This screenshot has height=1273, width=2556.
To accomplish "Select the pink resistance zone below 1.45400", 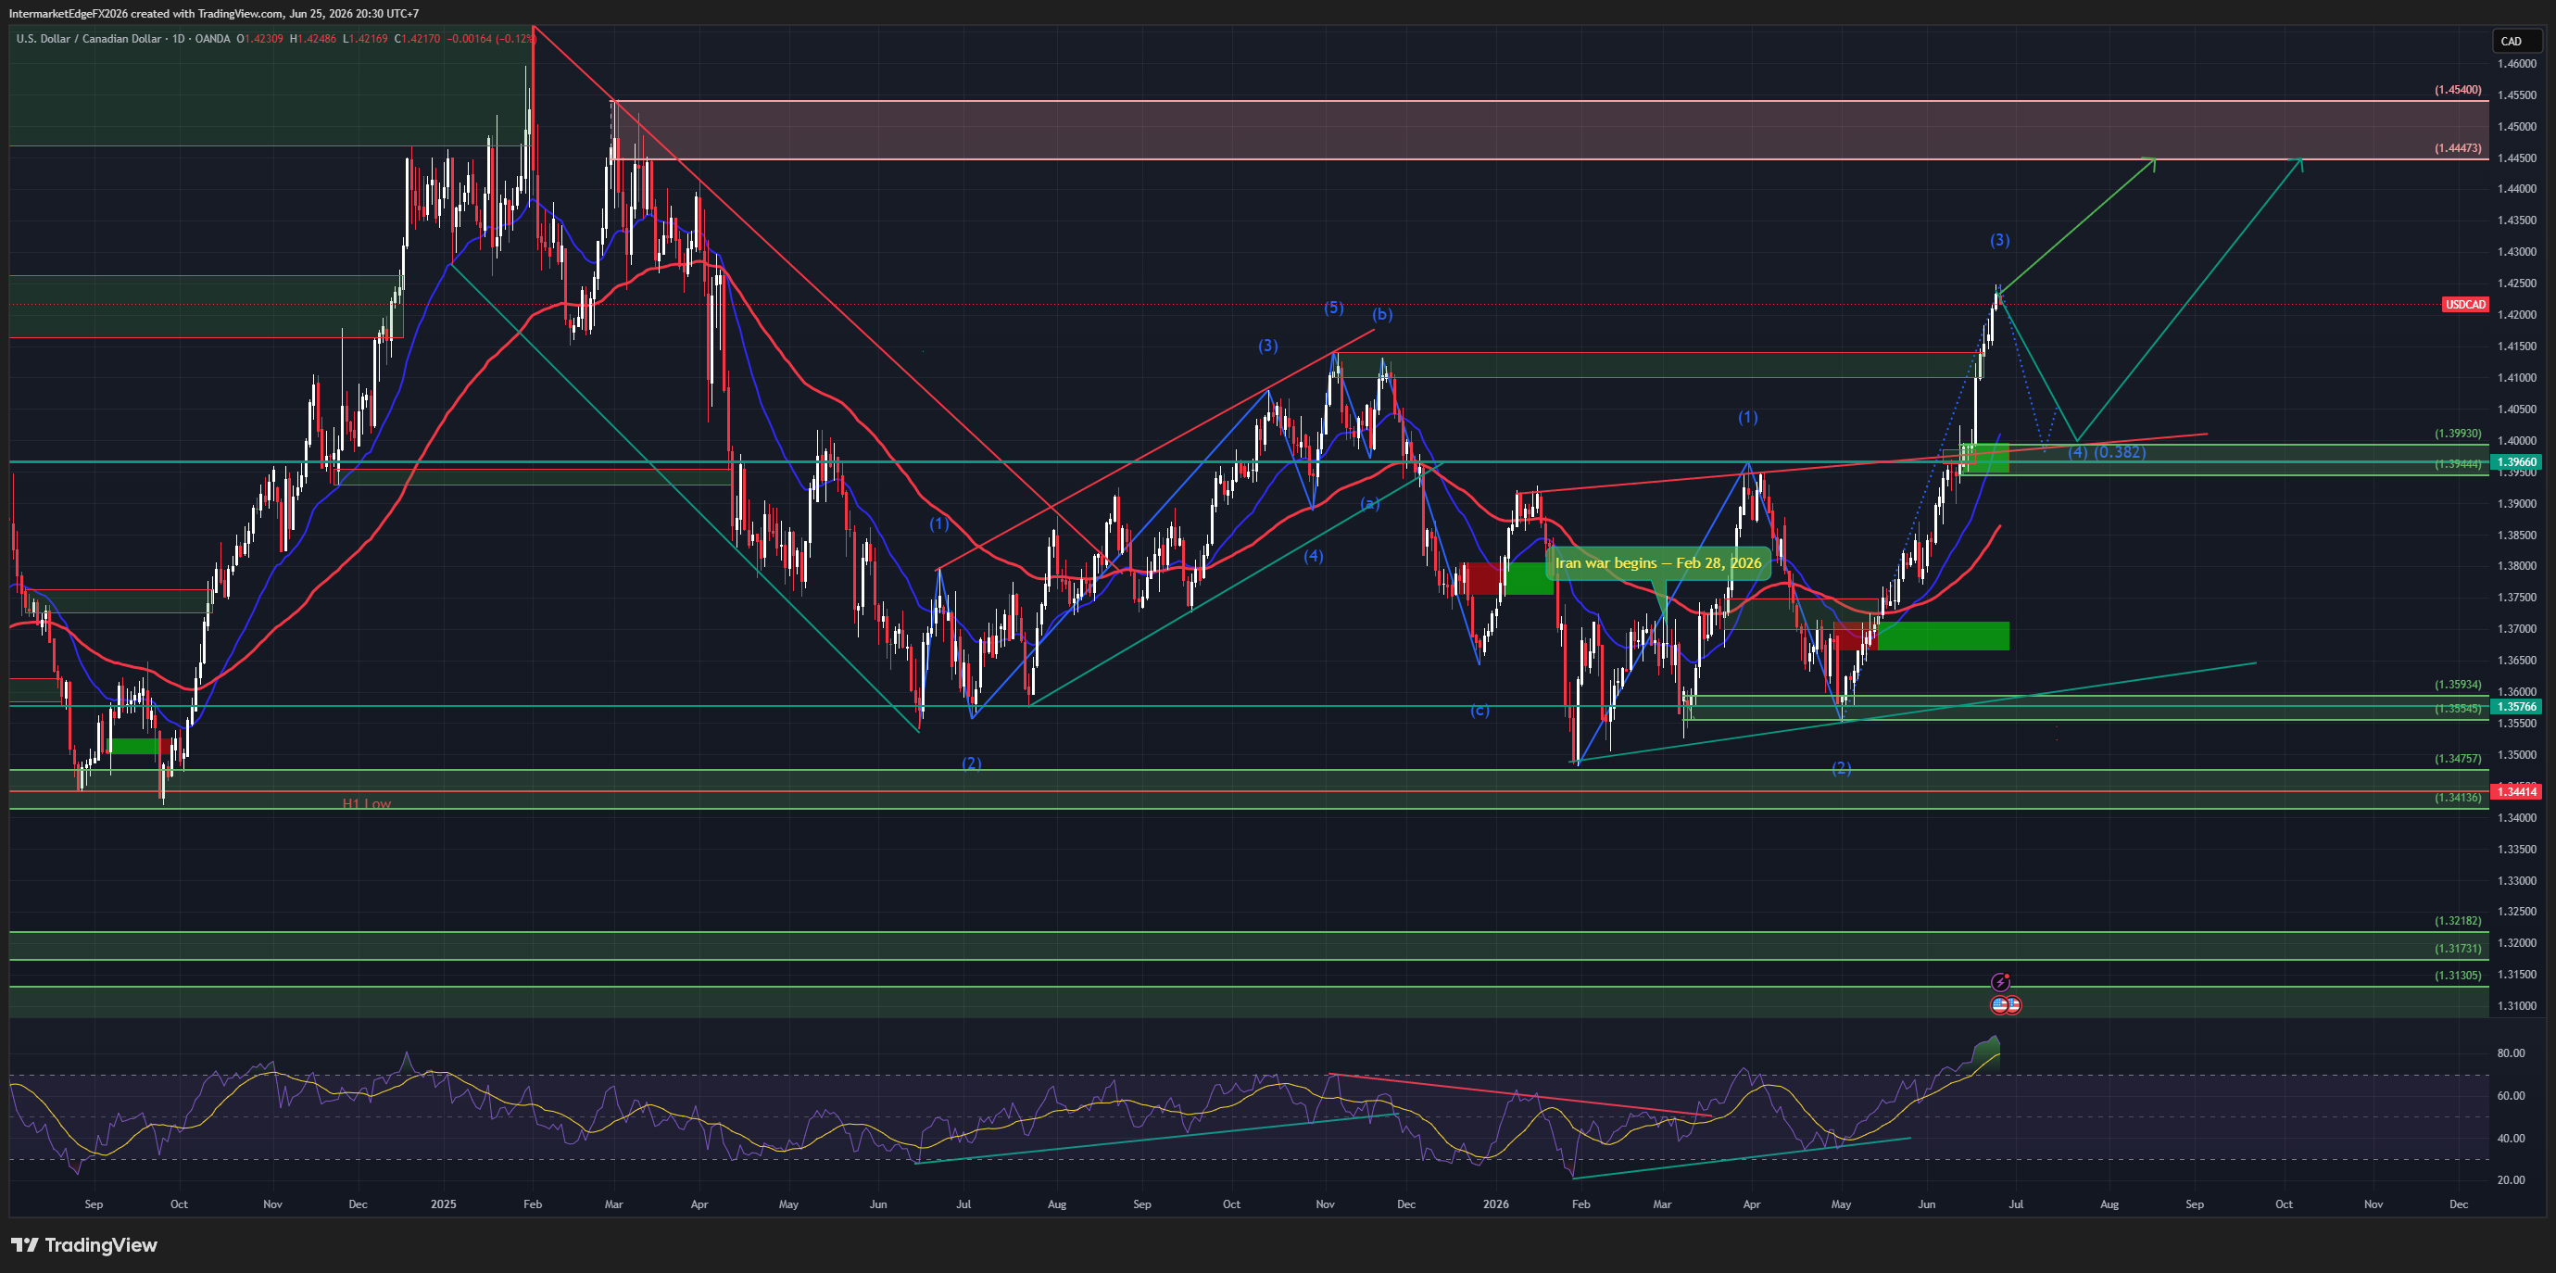I will (1551, 130).
